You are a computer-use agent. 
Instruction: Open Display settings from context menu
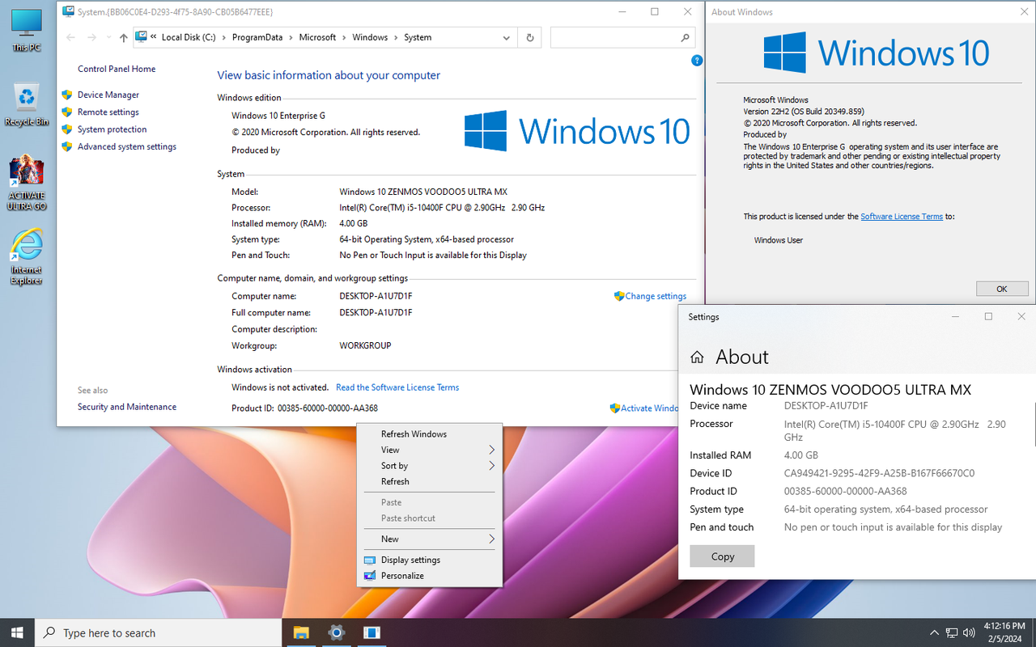429,560
